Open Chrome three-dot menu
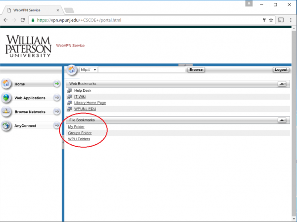Image resolution: width=297 pixels, height=222 pixels. pyautogui.click(x=290, y=20)
